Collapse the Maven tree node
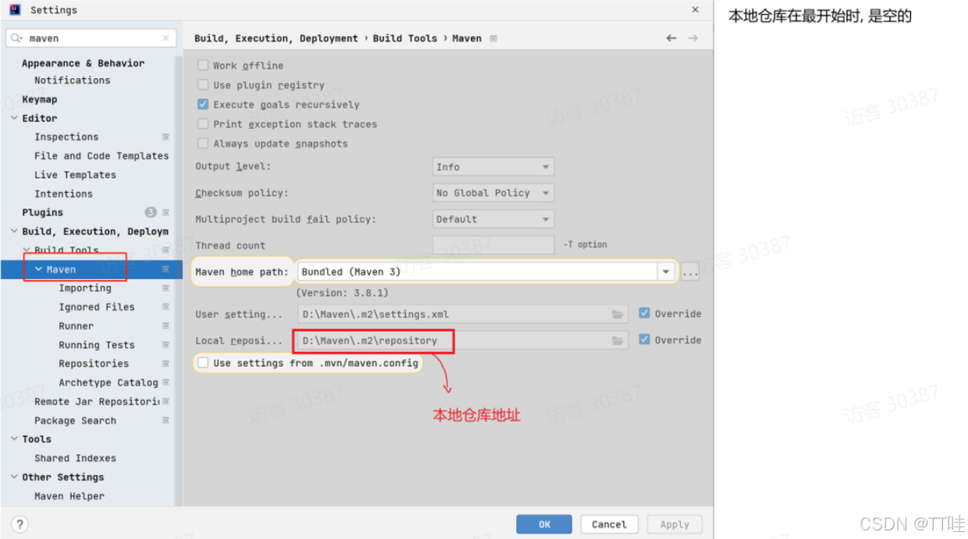 38,269
